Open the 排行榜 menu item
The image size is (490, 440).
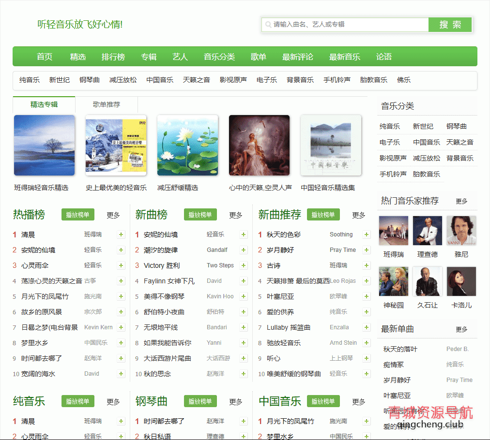click(113, 57)
